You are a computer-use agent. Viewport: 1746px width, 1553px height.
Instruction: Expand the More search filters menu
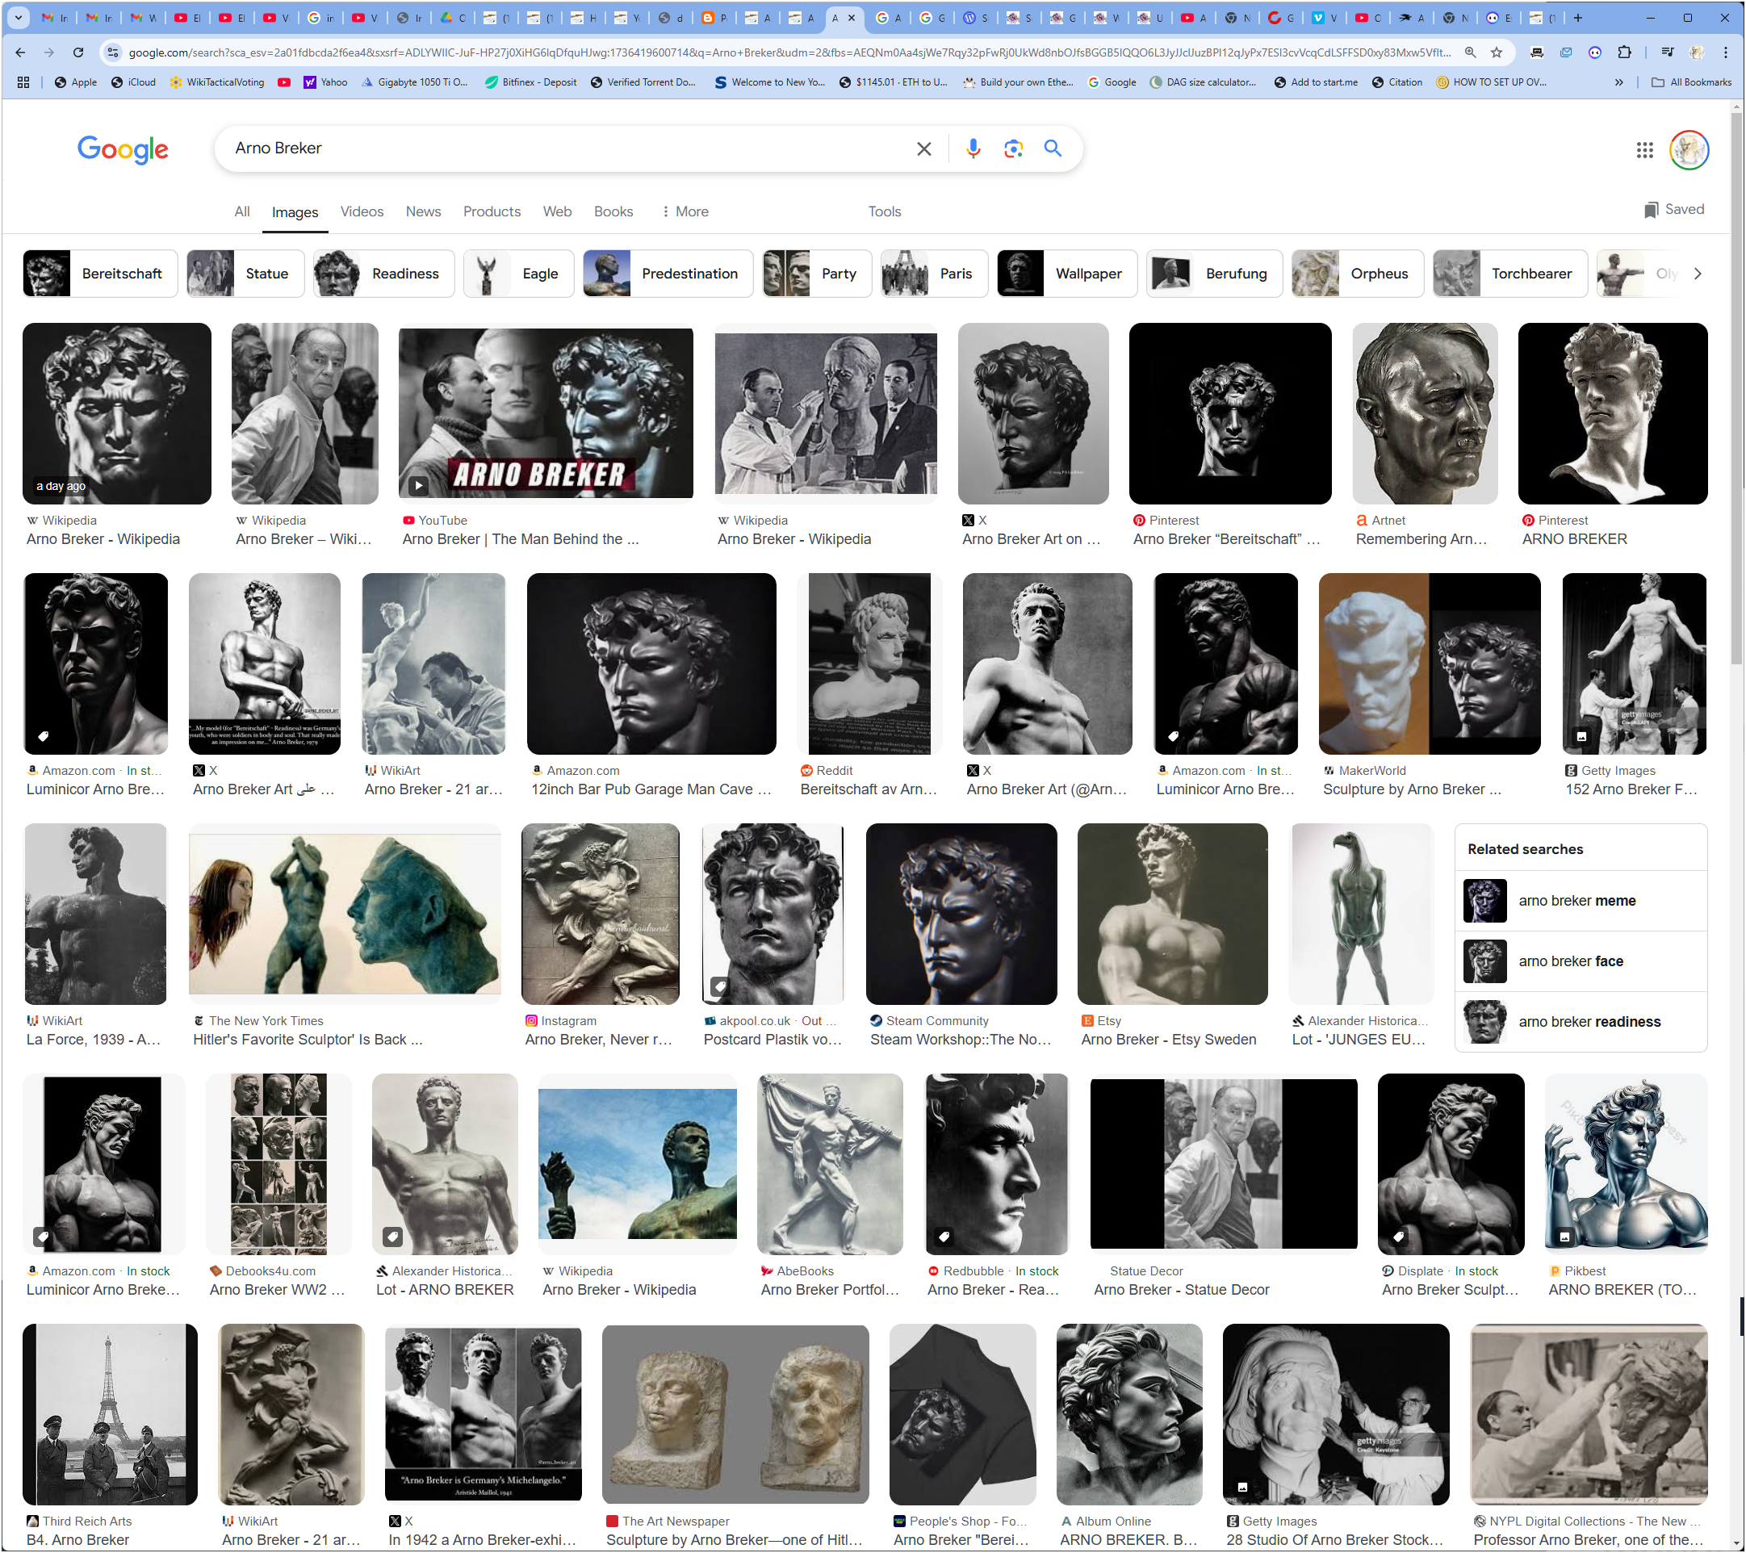[685, 211]
